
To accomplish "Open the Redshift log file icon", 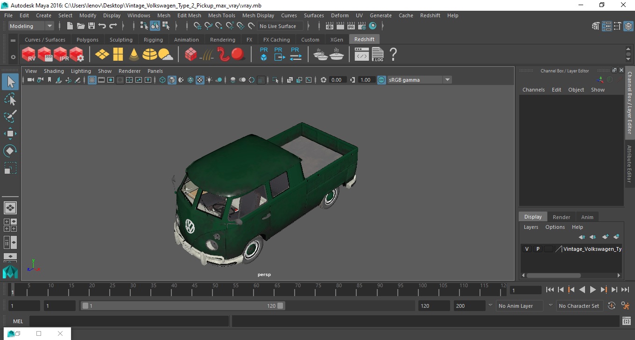I will click(x=377, y=54).
